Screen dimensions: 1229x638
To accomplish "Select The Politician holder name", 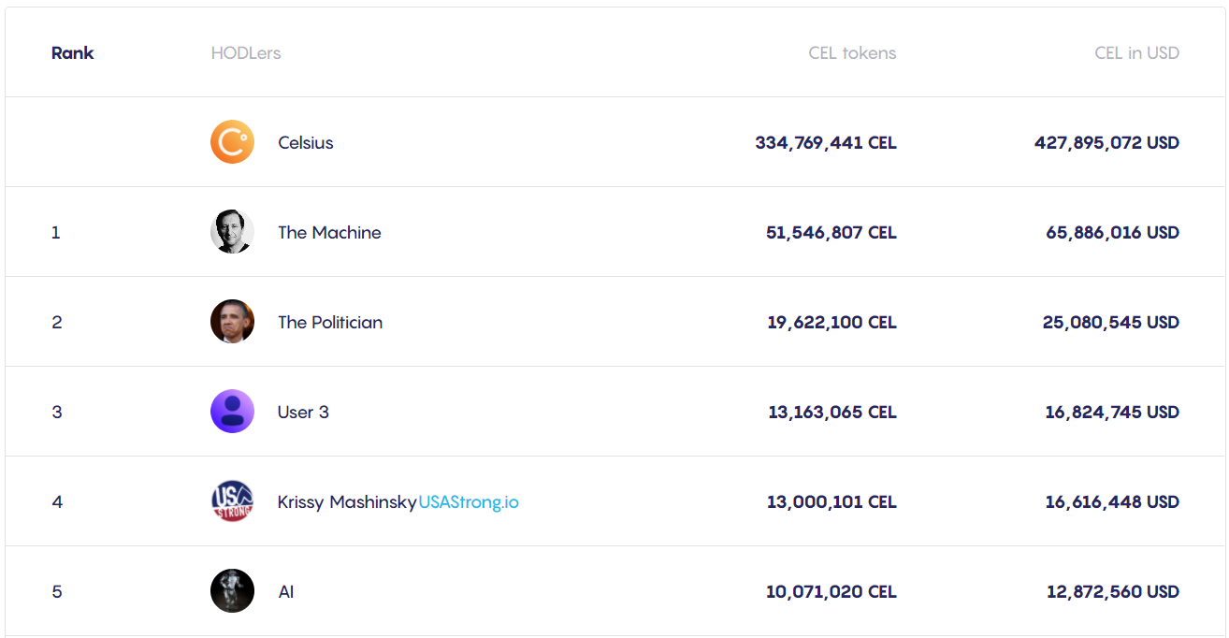I will click(x=330, y=323).
